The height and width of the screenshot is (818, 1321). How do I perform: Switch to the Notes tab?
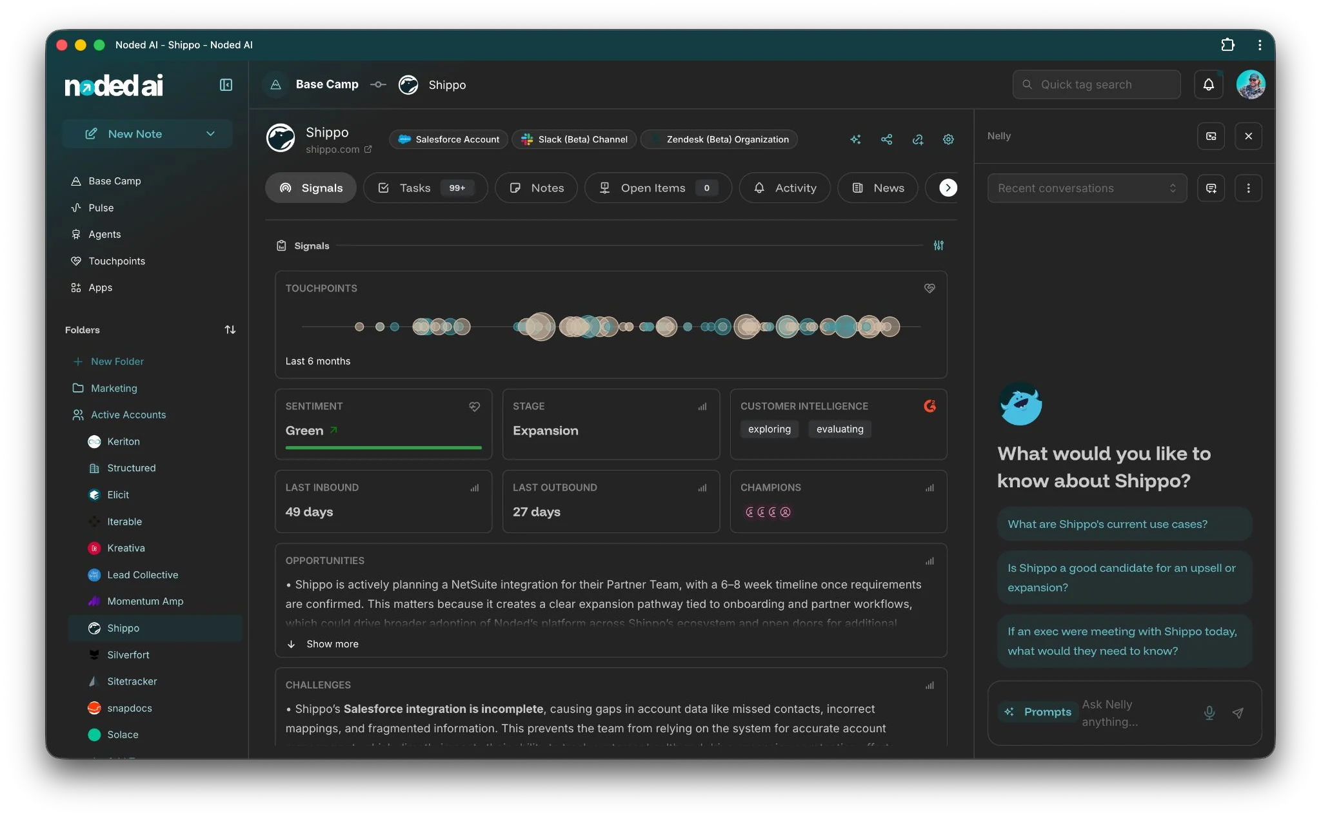pyautogui.click(x=536, y=188)
